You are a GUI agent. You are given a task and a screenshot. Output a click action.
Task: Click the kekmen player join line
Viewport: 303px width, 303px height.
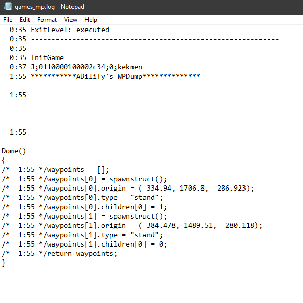76,67
